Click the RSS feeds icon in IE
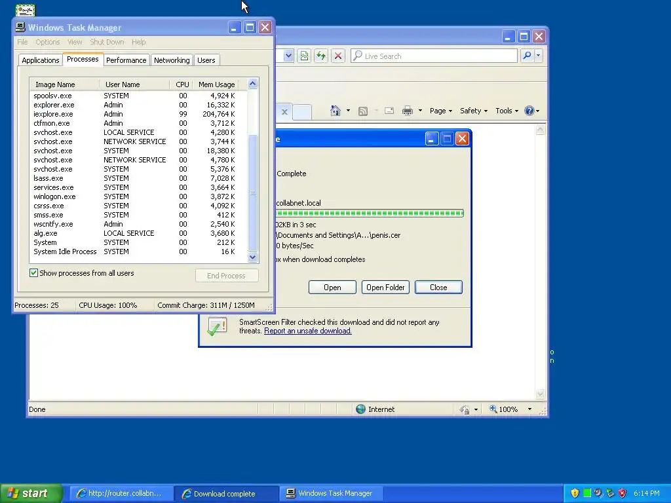Viewport: 671px width, 503px height. [363, 111]
